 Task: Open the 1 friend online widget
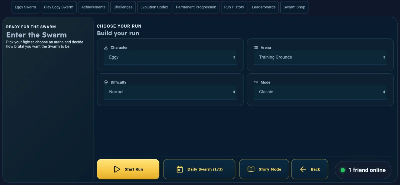[x=363, y=170]
